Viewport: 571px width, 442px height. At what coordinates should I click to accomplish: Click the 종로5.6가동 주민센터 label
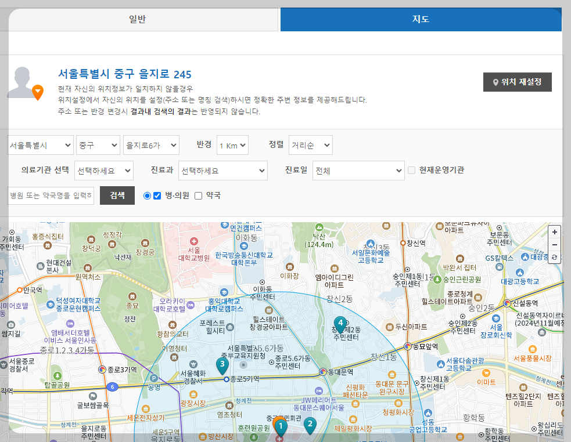tap(292, 362)
